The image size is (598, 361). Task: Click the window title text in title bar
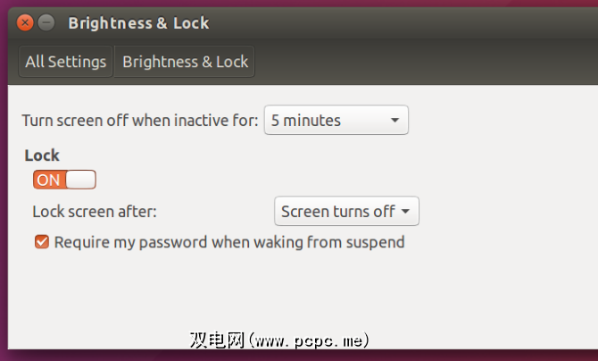coord(138,22)
